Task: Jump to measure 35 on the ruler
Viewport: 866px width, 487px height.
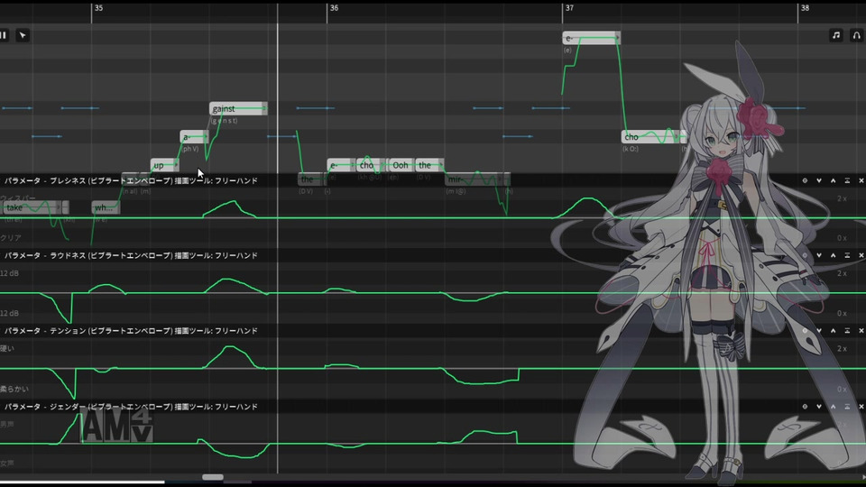Action: [98, 8]
